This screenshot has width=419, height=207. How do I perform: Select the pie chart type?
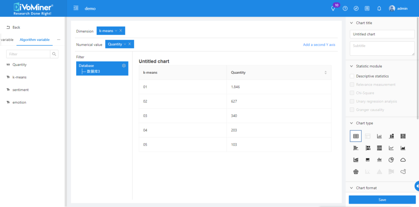(x=391, y=160)
